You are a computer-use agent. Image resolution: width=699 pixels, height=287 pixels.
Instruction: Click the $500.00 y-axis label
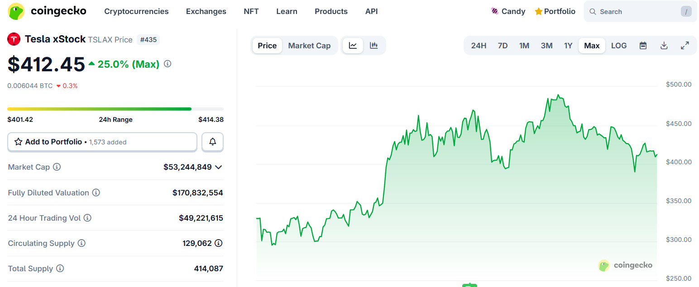pos(679,84)
